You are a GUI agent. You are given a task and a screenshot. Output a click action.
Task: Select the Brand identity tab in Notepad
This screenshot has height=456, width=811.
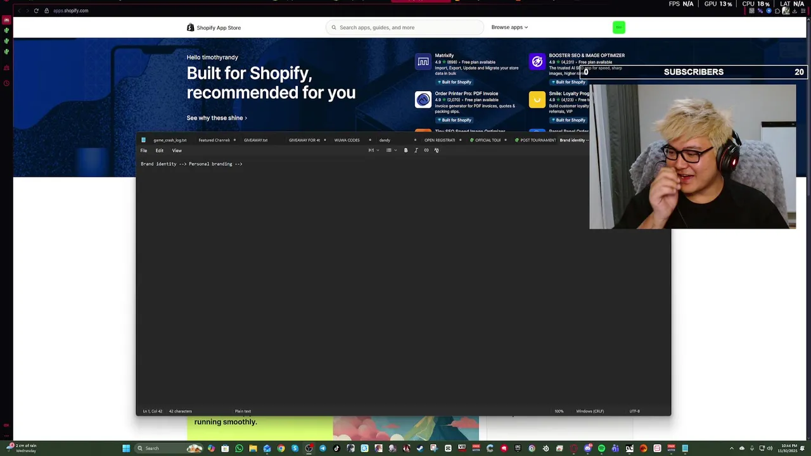click(573, 140)
